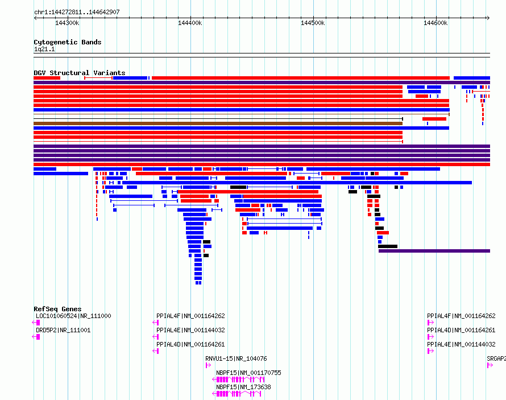Image resolution: width=506 pixels, height=400 pixels.
Task: Click the 144600k ruler label
Action: [x=436, y=23]
